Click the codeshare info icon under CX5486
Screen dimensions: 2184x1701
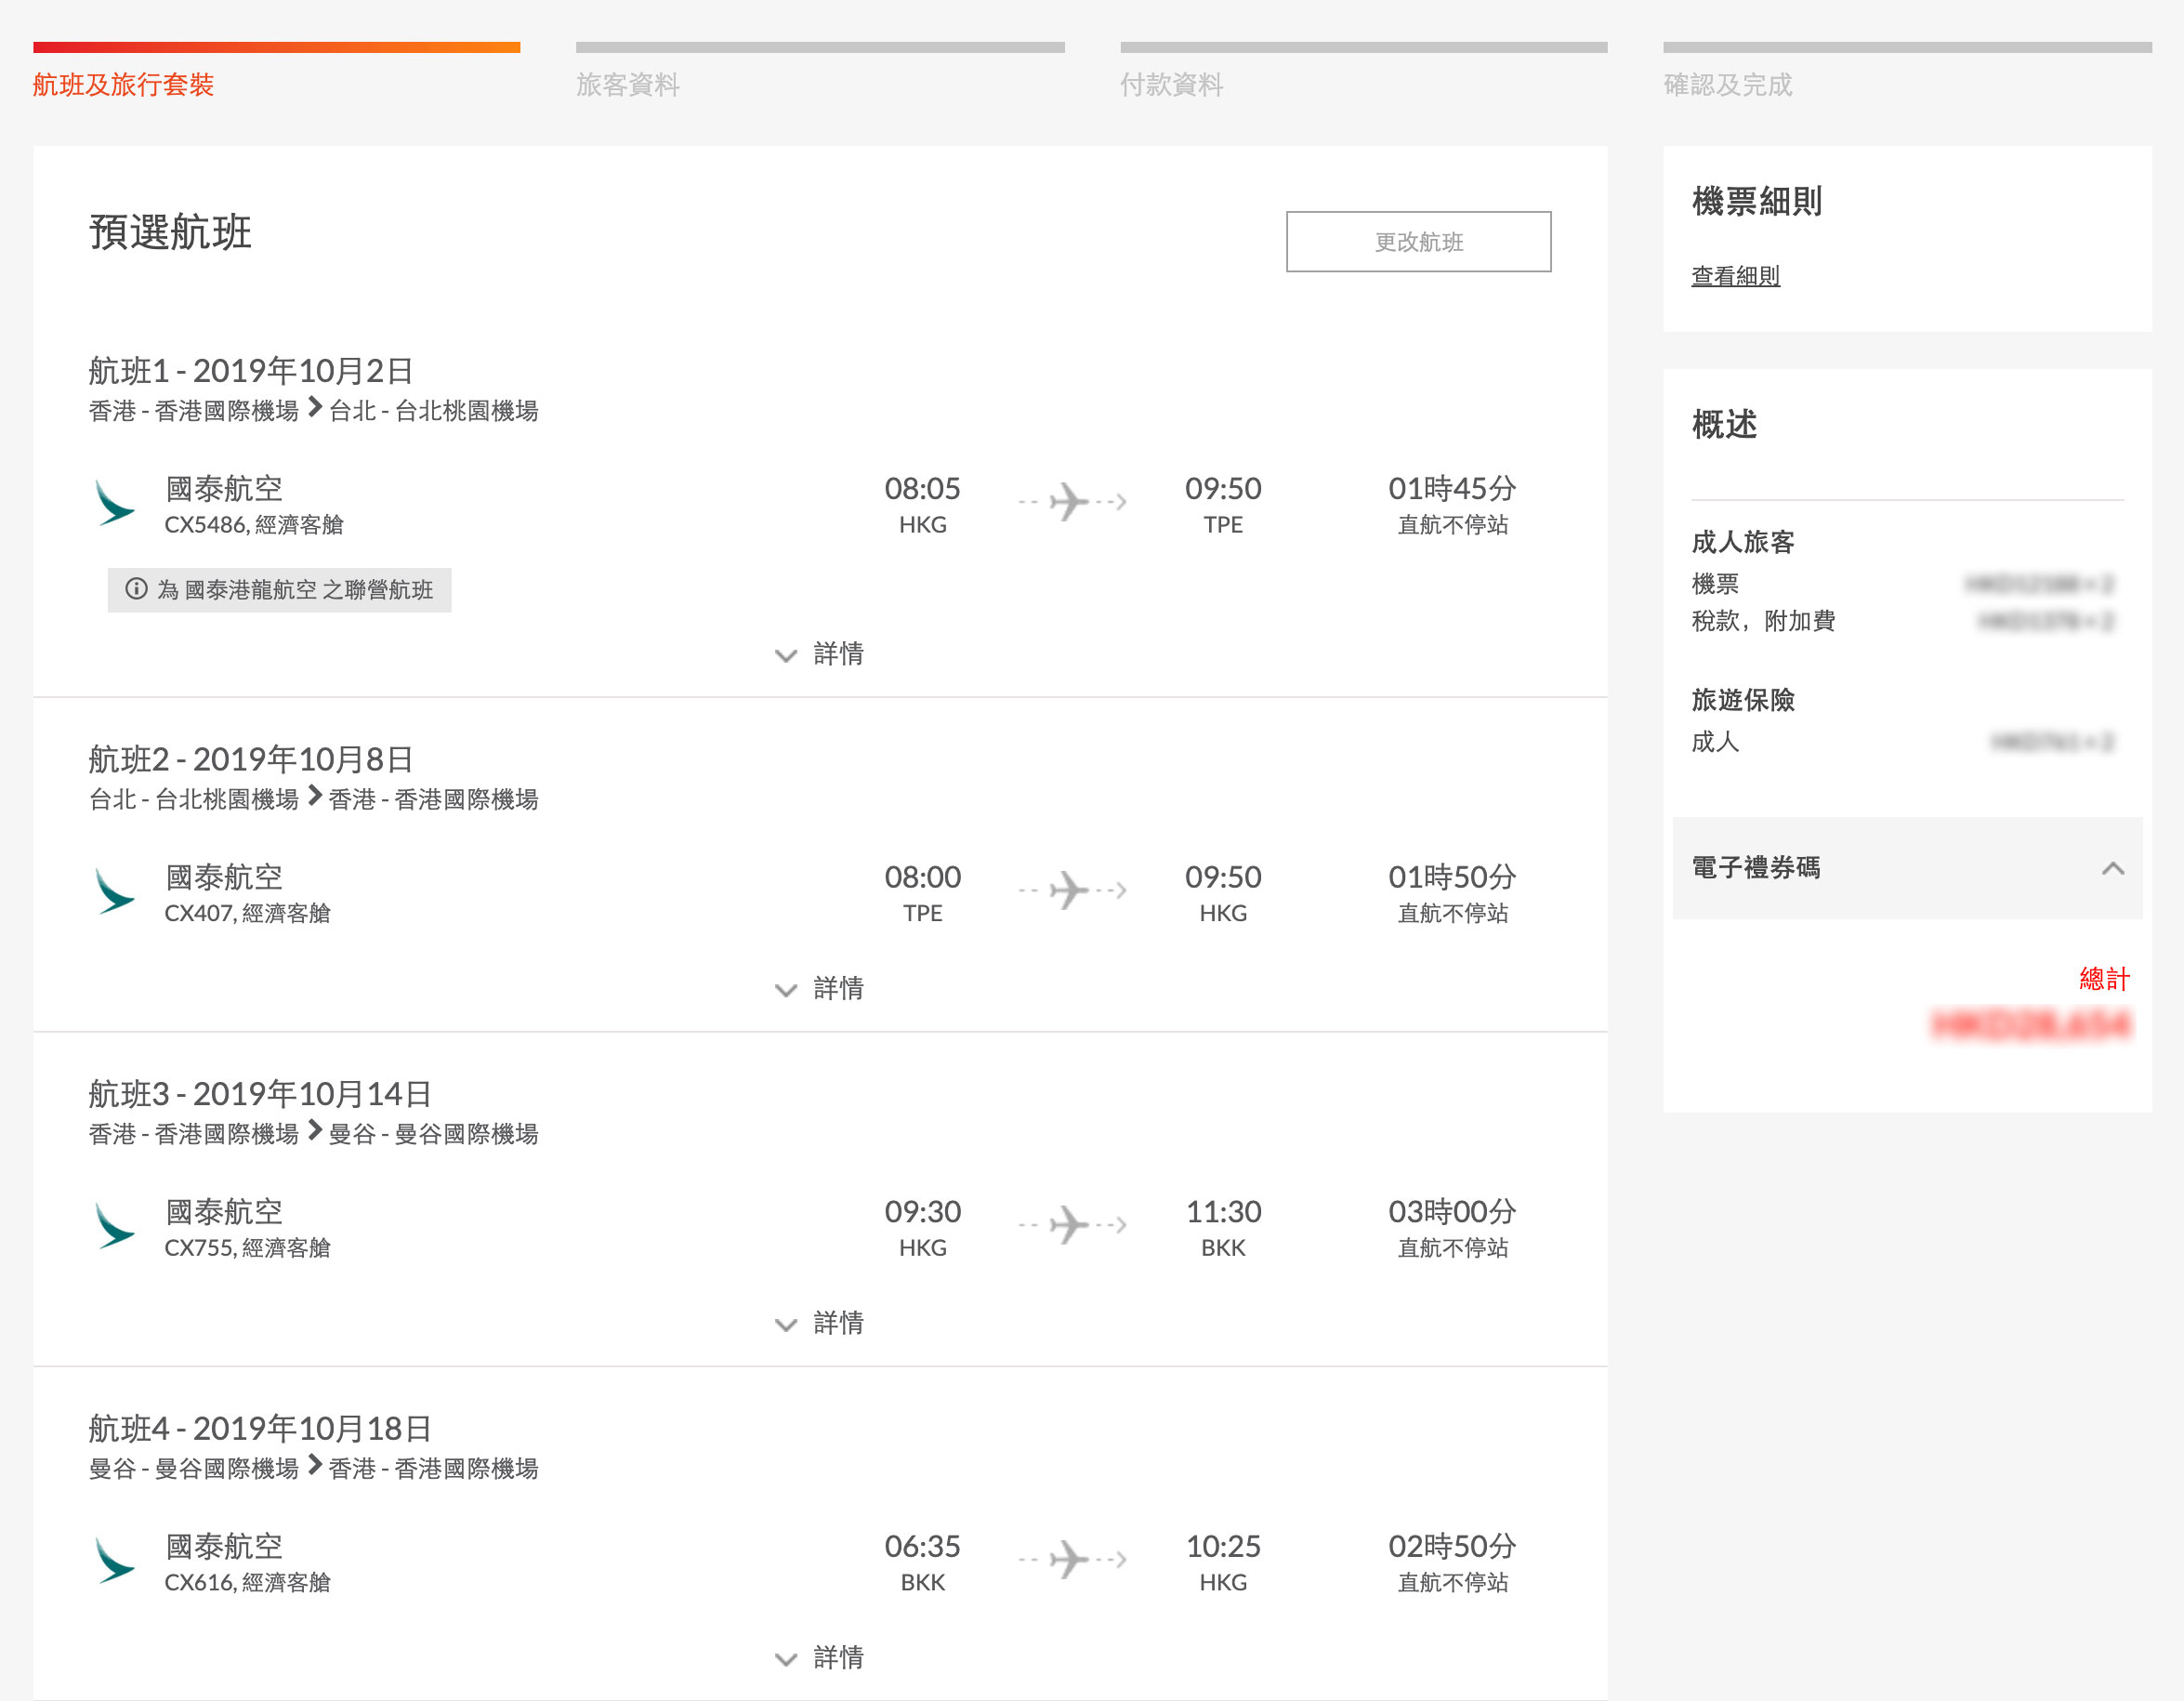click(137, 589)
